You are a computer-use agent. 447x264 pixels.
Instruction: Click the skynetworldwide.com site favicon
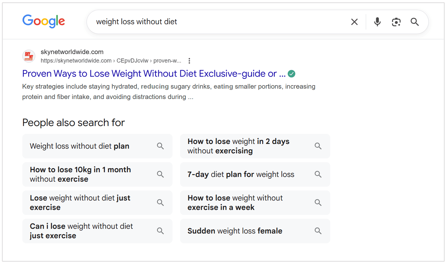(x=29, y=56)
